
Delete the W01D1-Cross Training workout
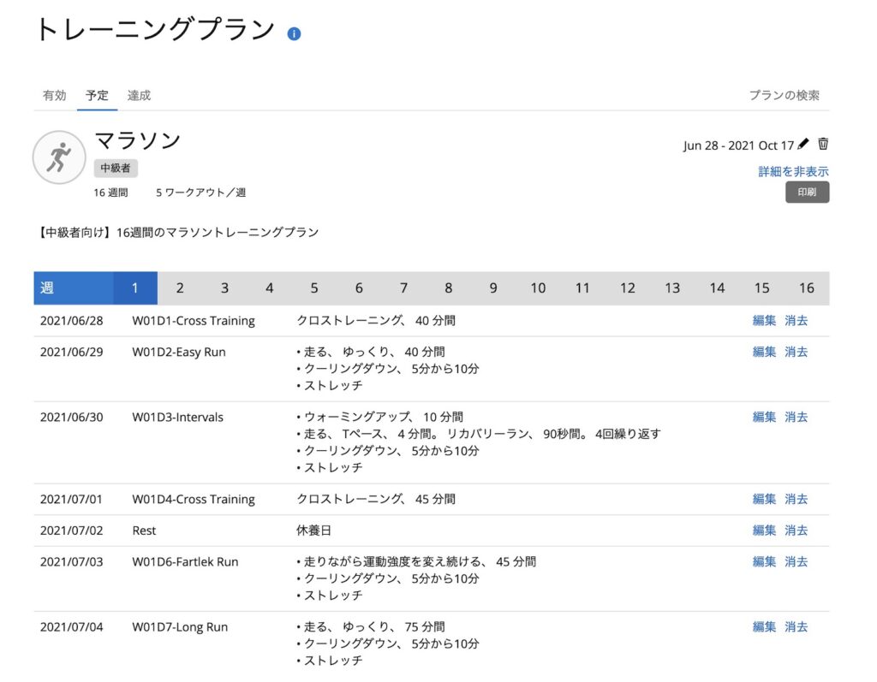click(x=796, y=321)
